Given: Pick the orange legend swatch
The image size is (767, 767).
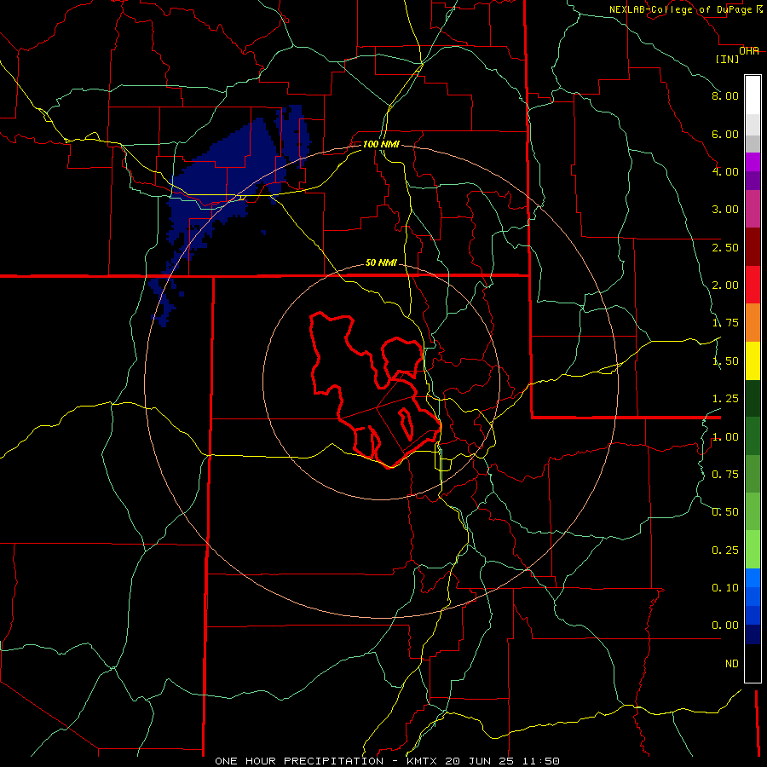Looking at the screenshot, I should point(753,323).
